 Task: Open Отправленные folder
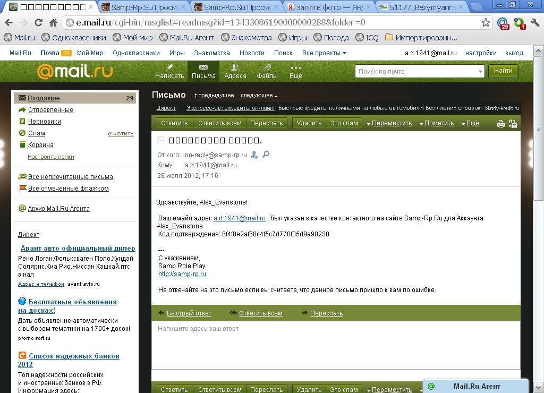(50, 109)
